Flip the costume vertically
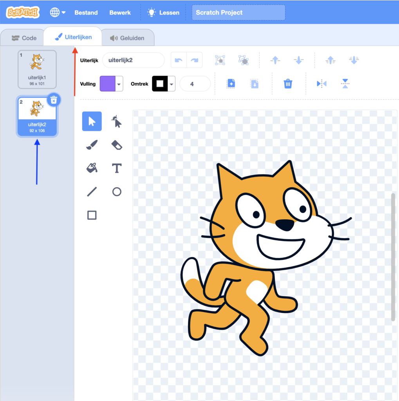Viewport: 399px width, 401px height. (345, 83)
